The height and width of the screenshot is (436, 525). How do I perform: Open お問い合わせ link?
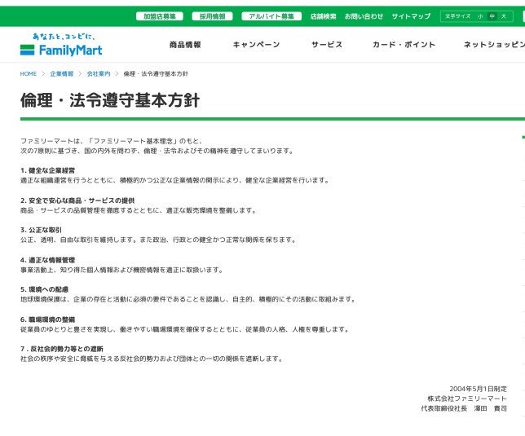364,16
